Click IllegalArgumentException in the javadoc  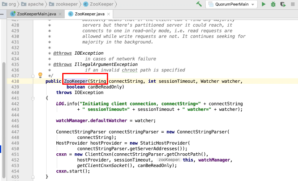[x=106, y=64]
